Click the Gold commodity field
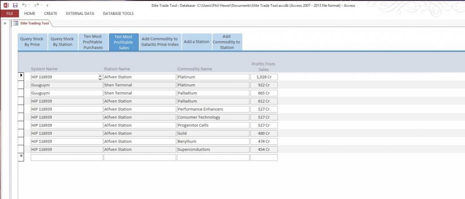The width and height of the screenshot is (465, 199). (x=213, y=133)
